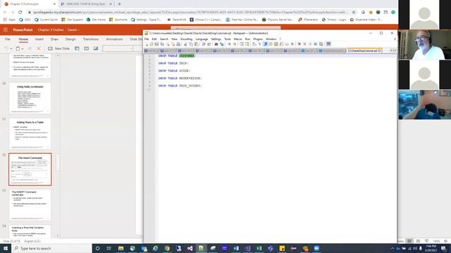Screen dimensions: 451x253
Task: Click Notepad++ Playback macro icon
Action: pos(310,44)
